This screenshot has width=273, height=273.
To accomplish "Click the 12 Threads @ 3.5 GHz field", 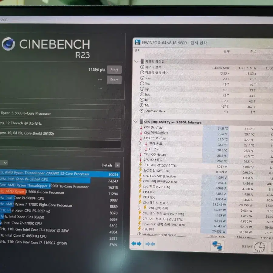I will [x=60, y=123].
